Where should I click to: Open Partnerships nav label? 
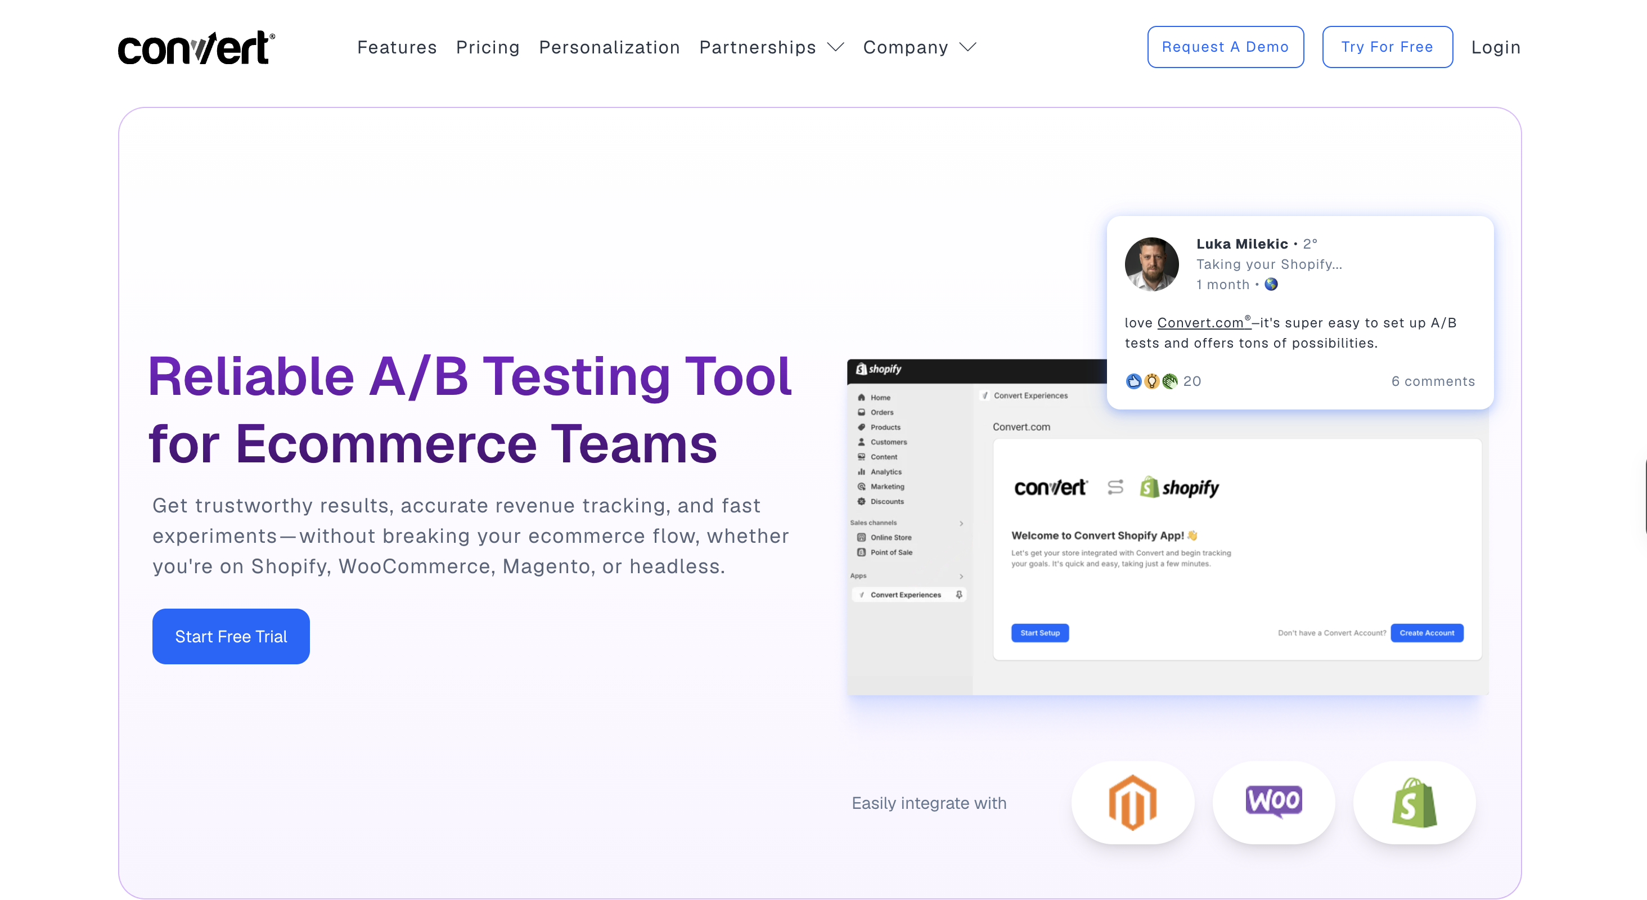click(x=757, y=47)
